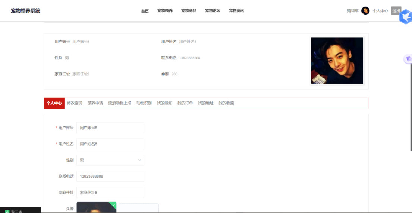Click the 用户姓名8 text in profile card
The height and width of the screenshot is (213, 412).
[x=188, y=42]
